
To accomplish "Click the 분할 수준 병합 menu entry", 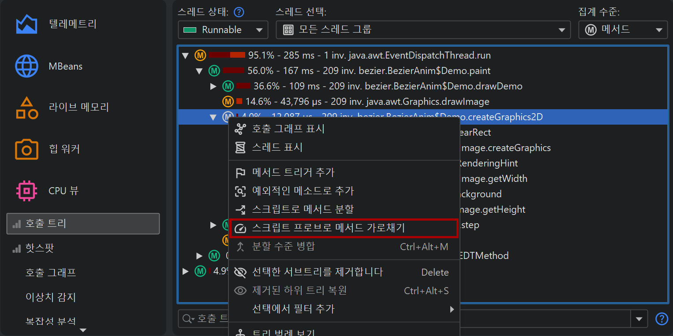I will [x=344, y=247].
